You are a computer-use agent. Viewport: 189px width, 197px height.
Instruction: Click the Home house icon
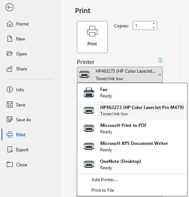point(10,24)
